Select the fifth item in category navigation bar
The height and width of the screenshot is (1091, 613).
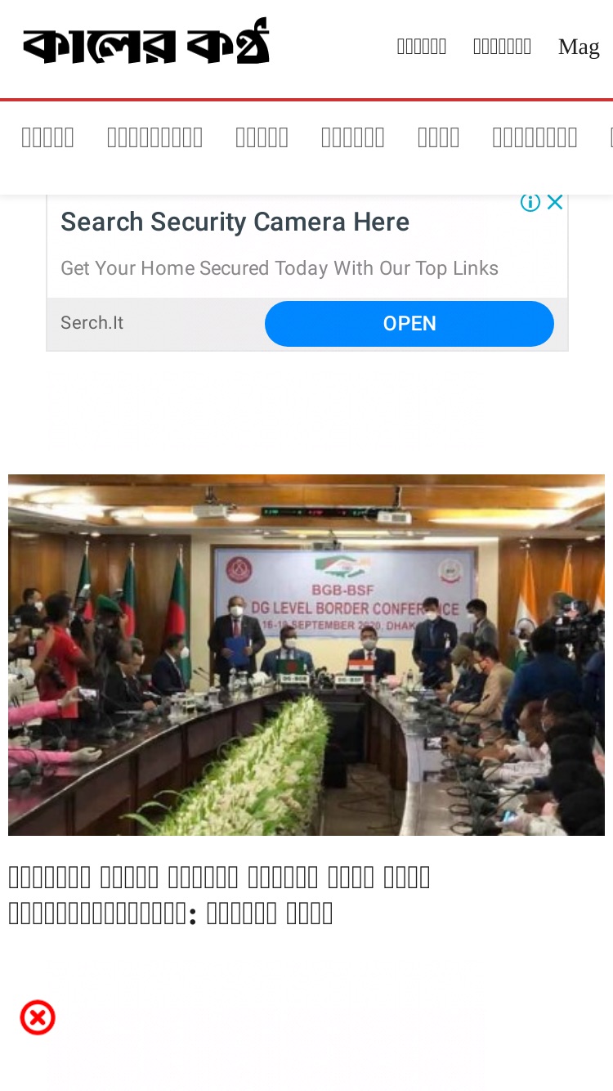click(438, 137)
